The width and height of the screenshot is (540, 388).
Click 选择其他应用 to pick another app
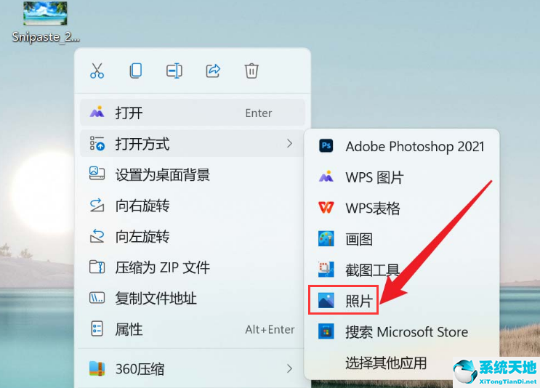coord(385,363)
